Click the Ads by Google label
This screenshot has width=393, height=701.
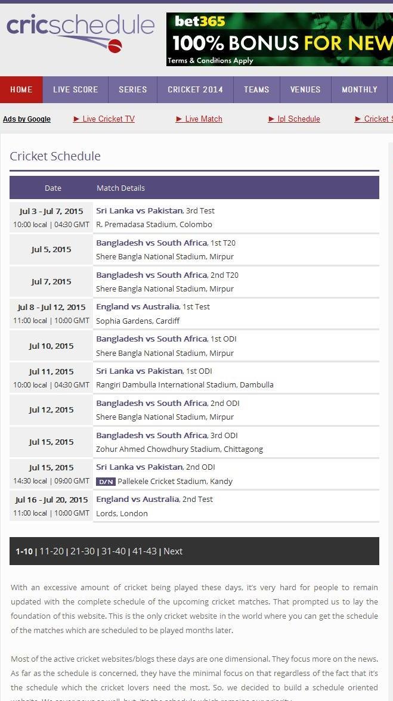(26, 119)
